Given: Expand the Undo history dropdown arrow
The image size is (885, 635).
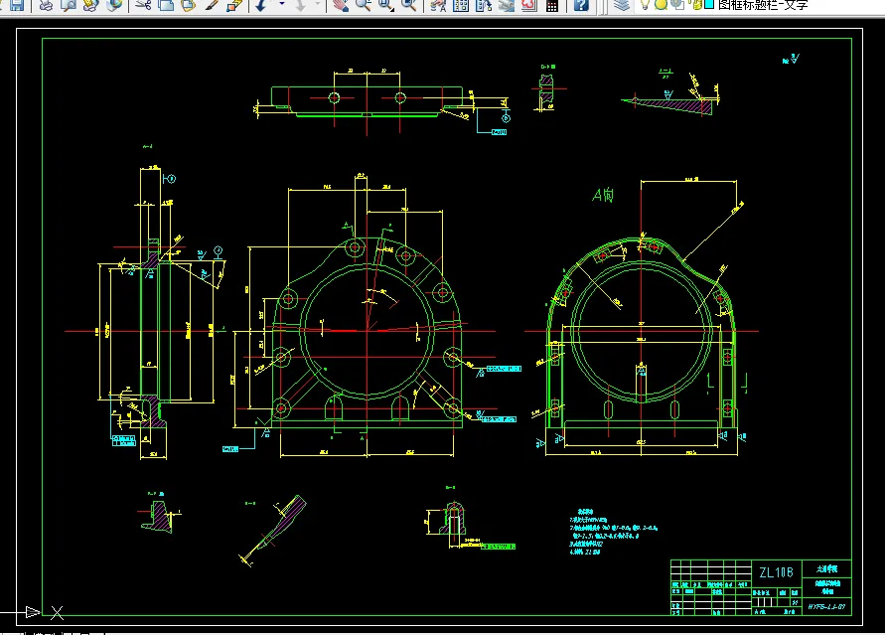Looking at the screenshot, I should (x=282, y=5).
